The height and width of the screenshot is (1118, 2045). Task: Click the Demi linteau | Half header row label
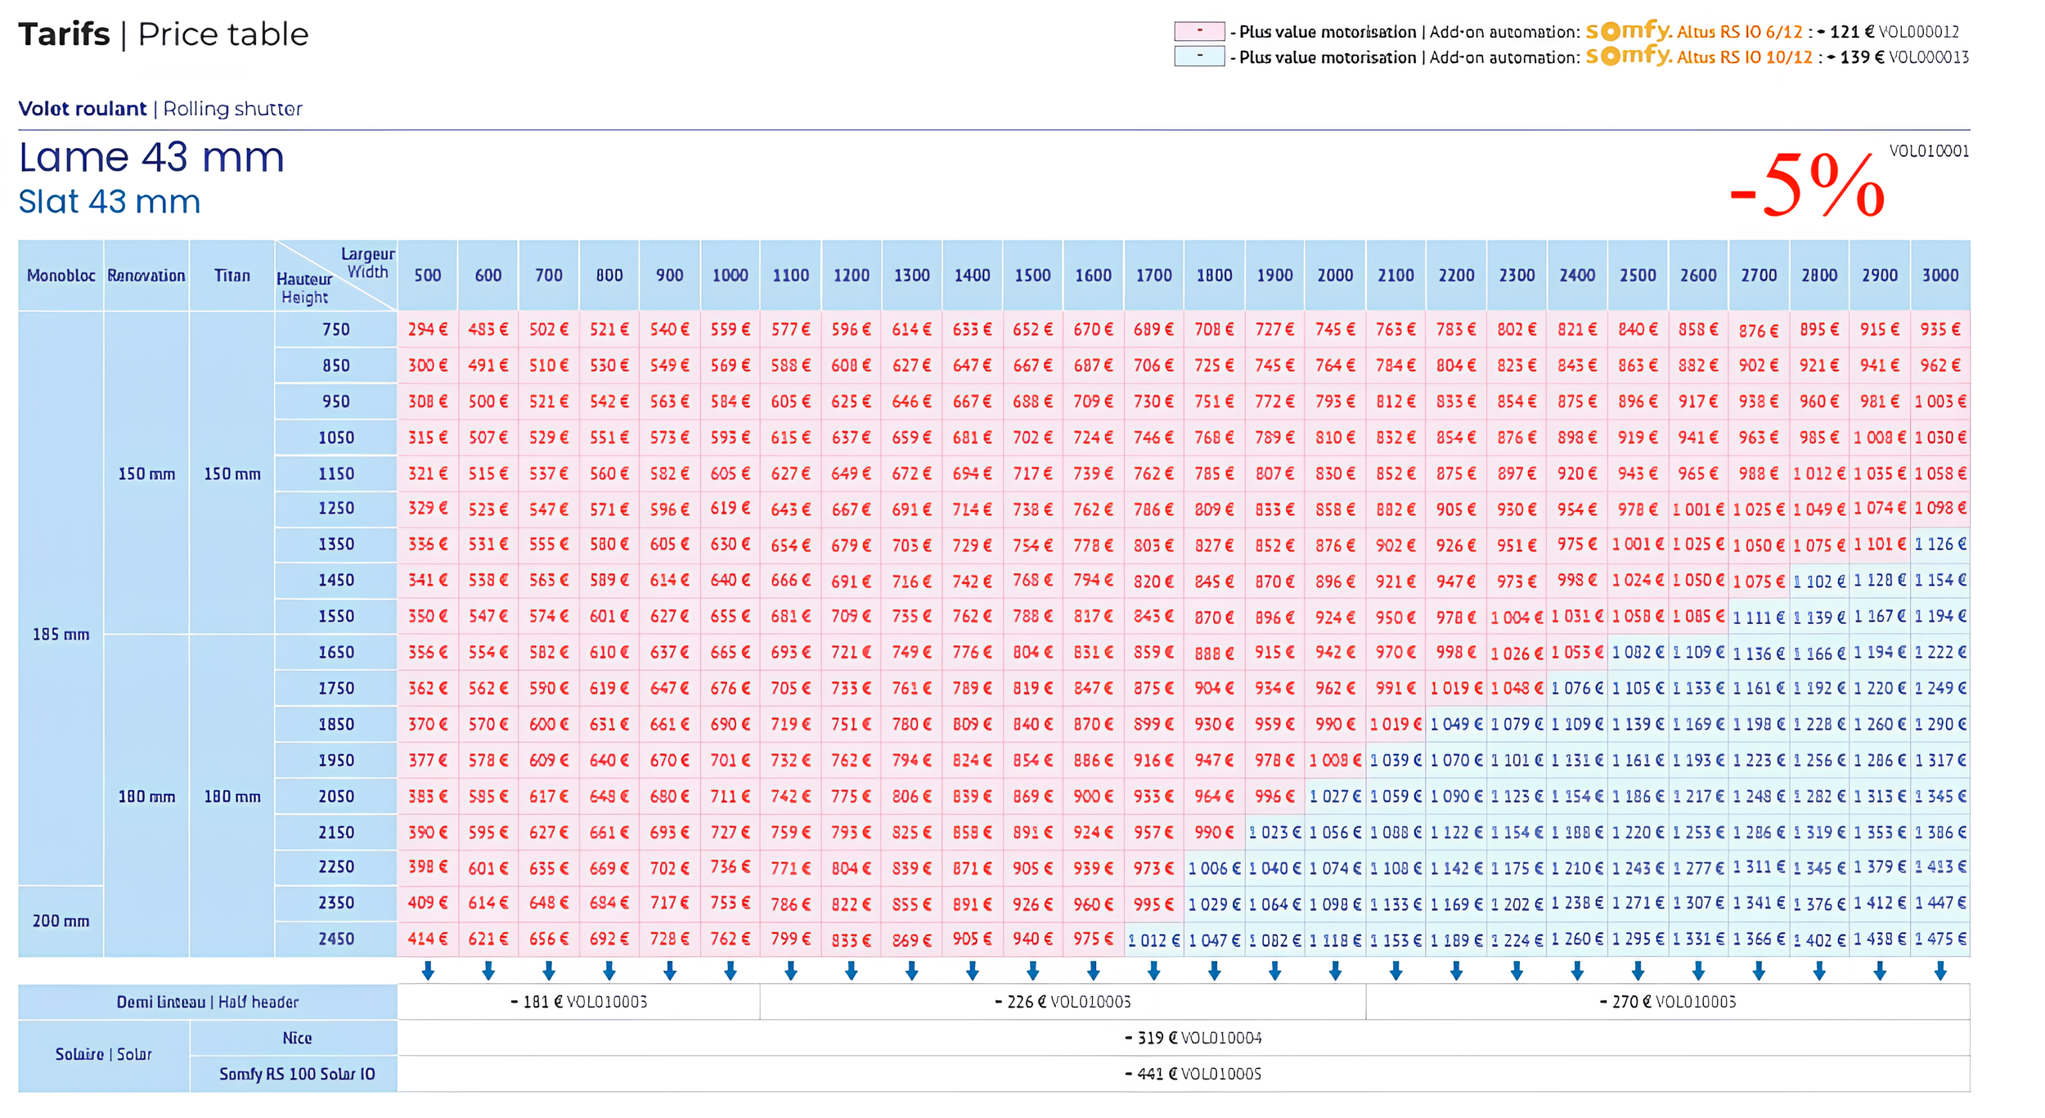point(208,1002)
